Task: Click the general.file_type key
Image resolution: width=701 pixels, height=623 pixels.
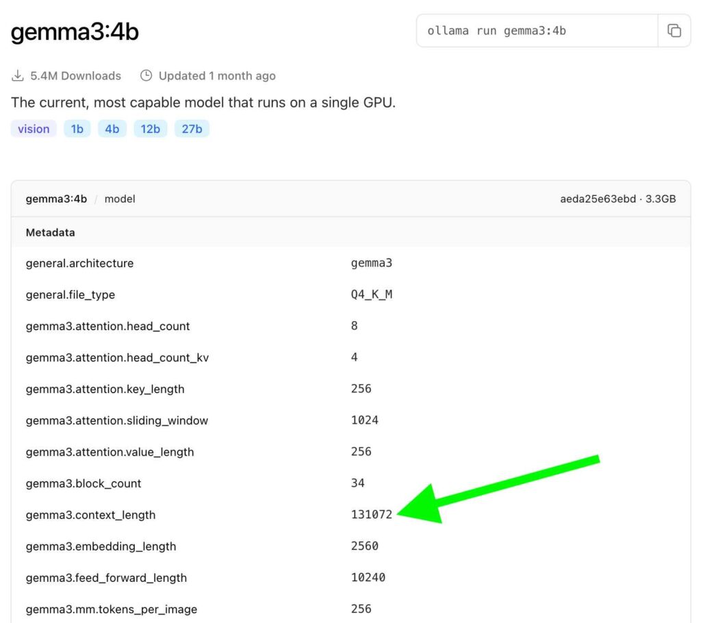Action: (71, 295)
